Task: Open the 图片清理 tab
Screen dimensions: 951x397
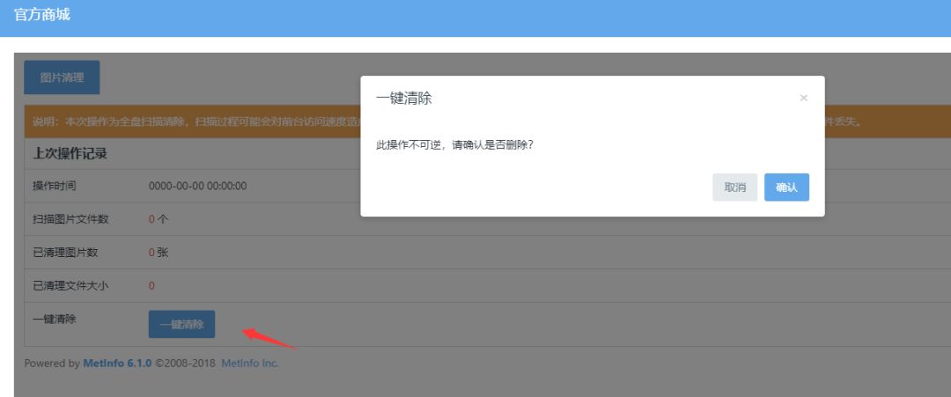Action: point(62,77)
